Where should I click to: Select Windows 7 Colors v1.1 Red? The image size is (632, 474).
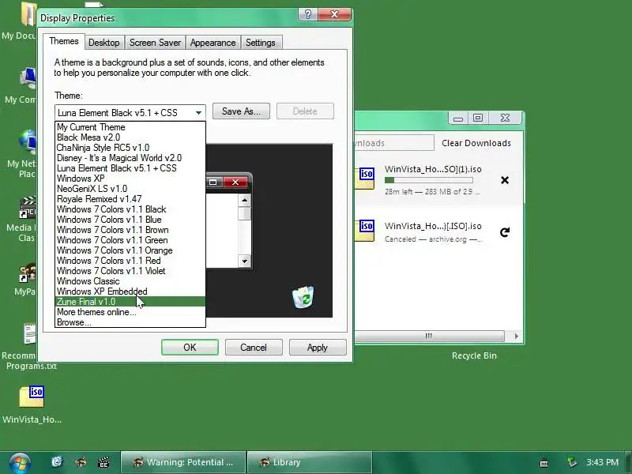click(x=130, y=261)
